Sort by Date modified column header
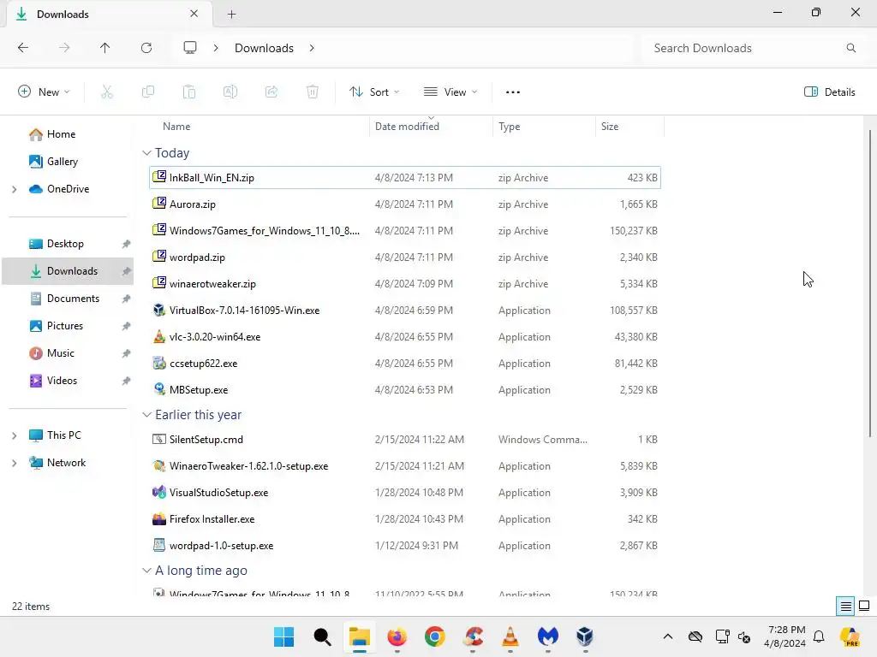 pyautogui.click(x=431, y=127)
